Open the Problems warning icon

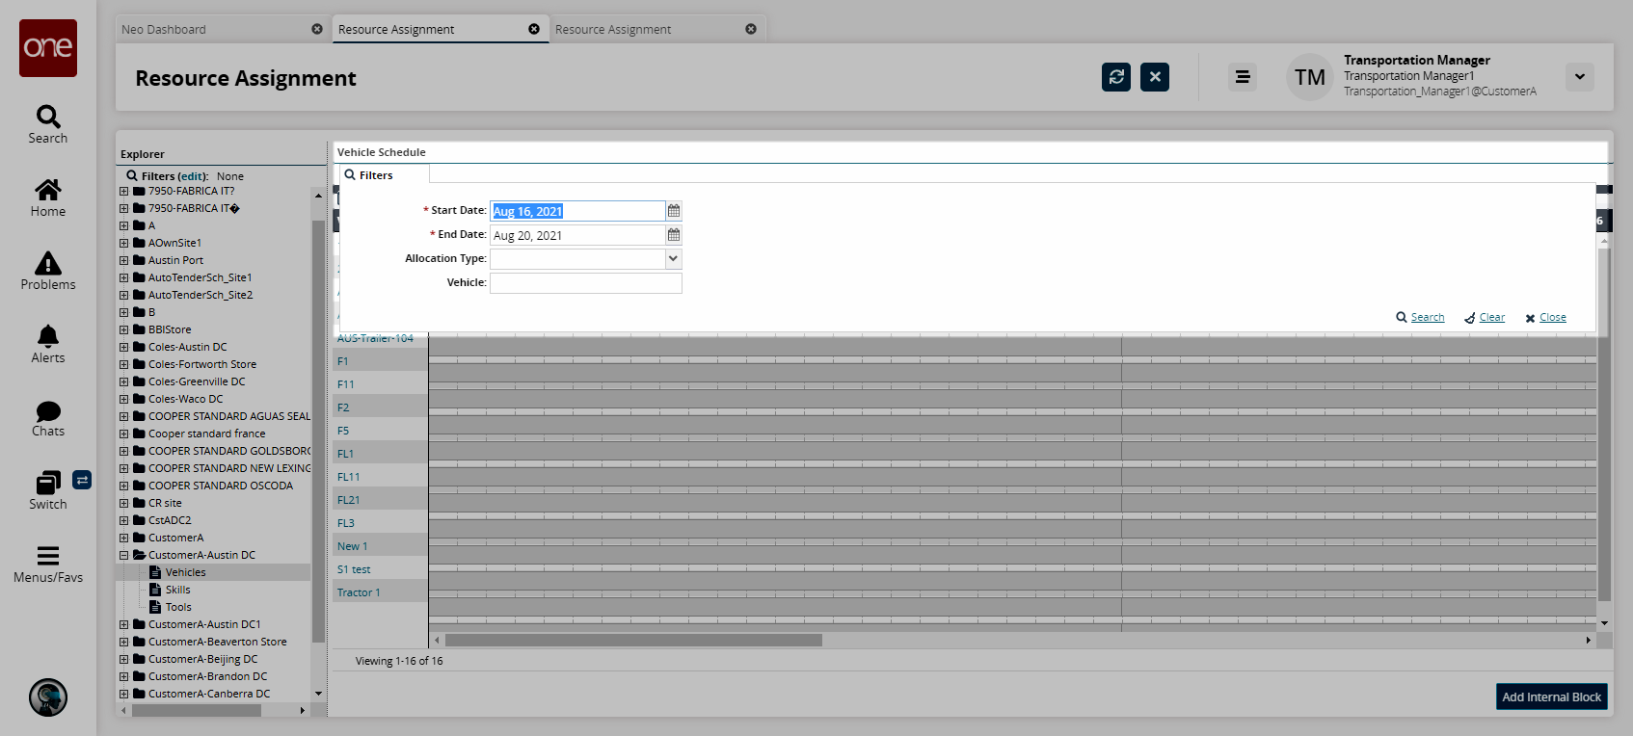(x=48, y=263)
